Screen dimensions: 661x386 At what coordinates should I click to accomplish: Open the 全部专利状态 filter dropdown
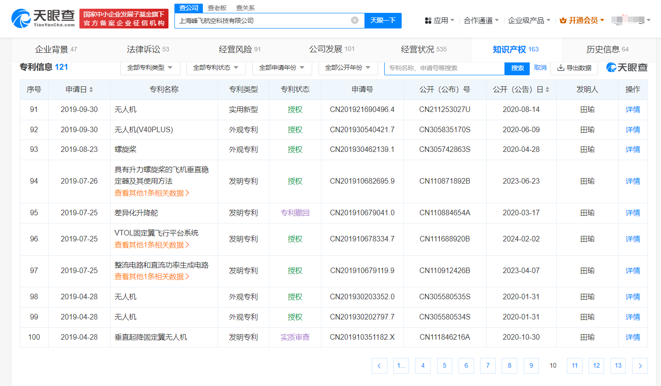pyautogui.click(x=216, y=67)
